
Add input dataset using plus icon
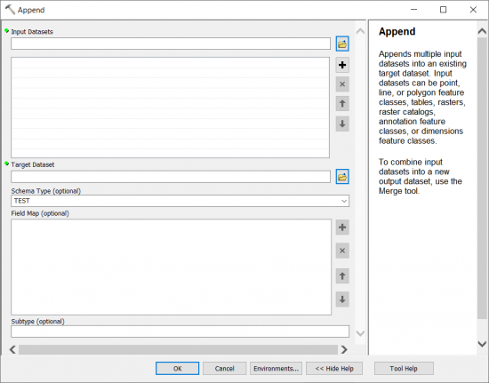(x=342, y=65)
